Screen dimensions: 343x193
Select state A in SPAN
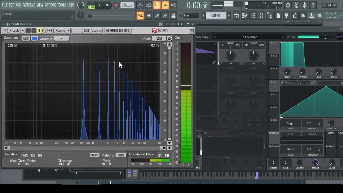[39, 31]
